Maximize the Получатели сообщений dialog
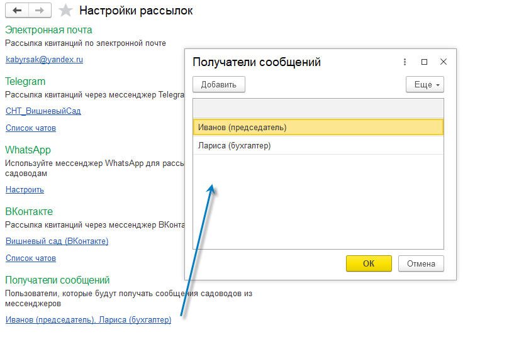514x337 pixels. pyautogui.click(x=424, y=62)
